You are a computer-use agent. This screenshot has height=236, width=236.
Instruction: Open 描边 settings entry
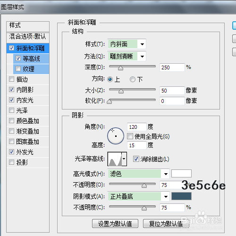pos(22,79)
